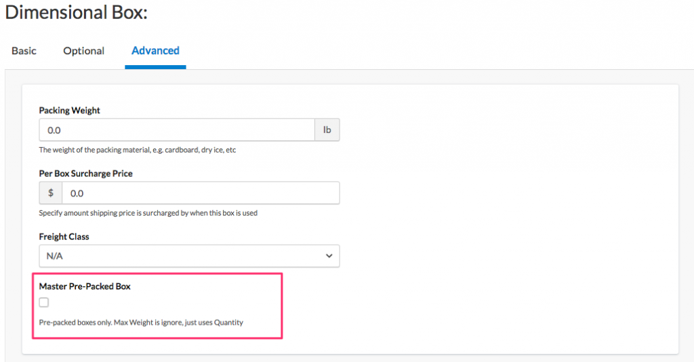
Task: Click the Freight Class chevron arrow
Action: [329, 256]
